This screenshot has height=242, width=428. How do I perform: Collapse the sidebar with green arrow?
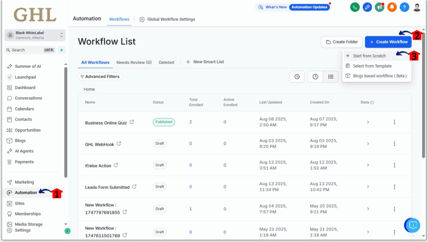(x=67, y=231)
